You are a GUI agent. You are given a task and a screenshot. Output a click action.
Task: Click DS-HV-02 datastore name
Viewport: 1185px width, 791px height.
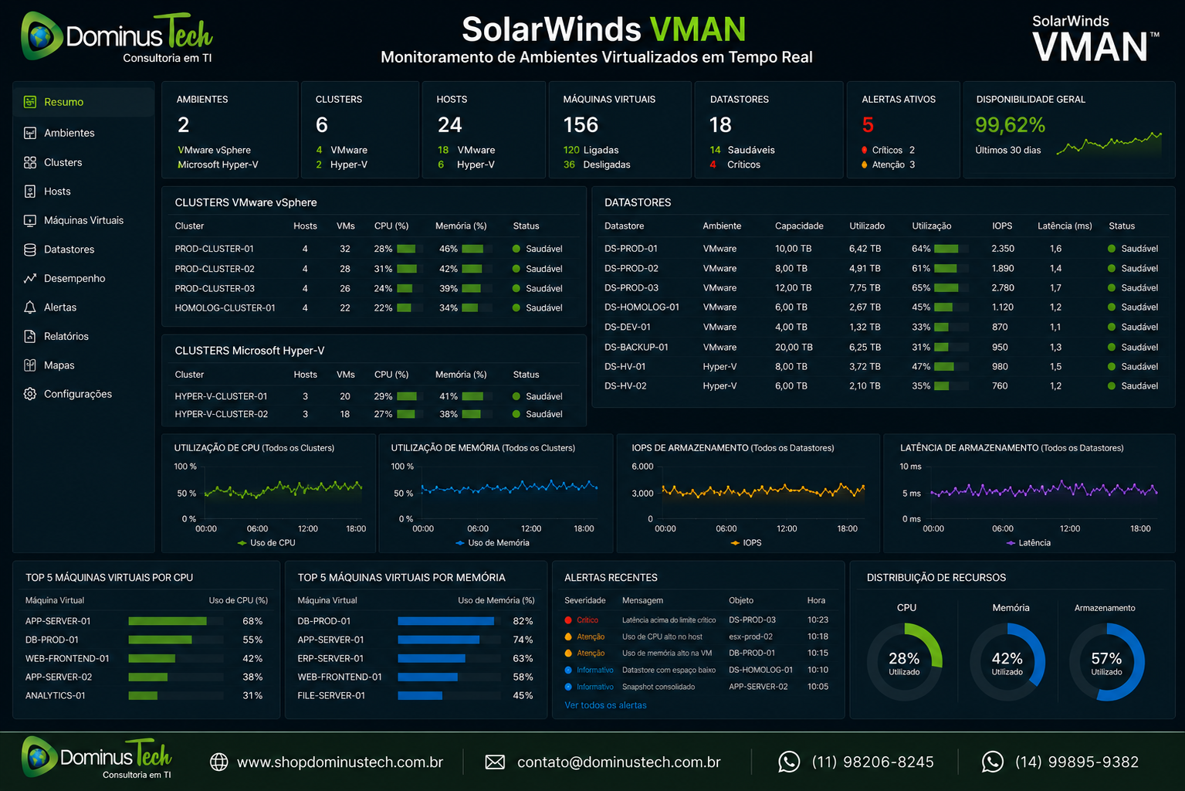[625, 385]
